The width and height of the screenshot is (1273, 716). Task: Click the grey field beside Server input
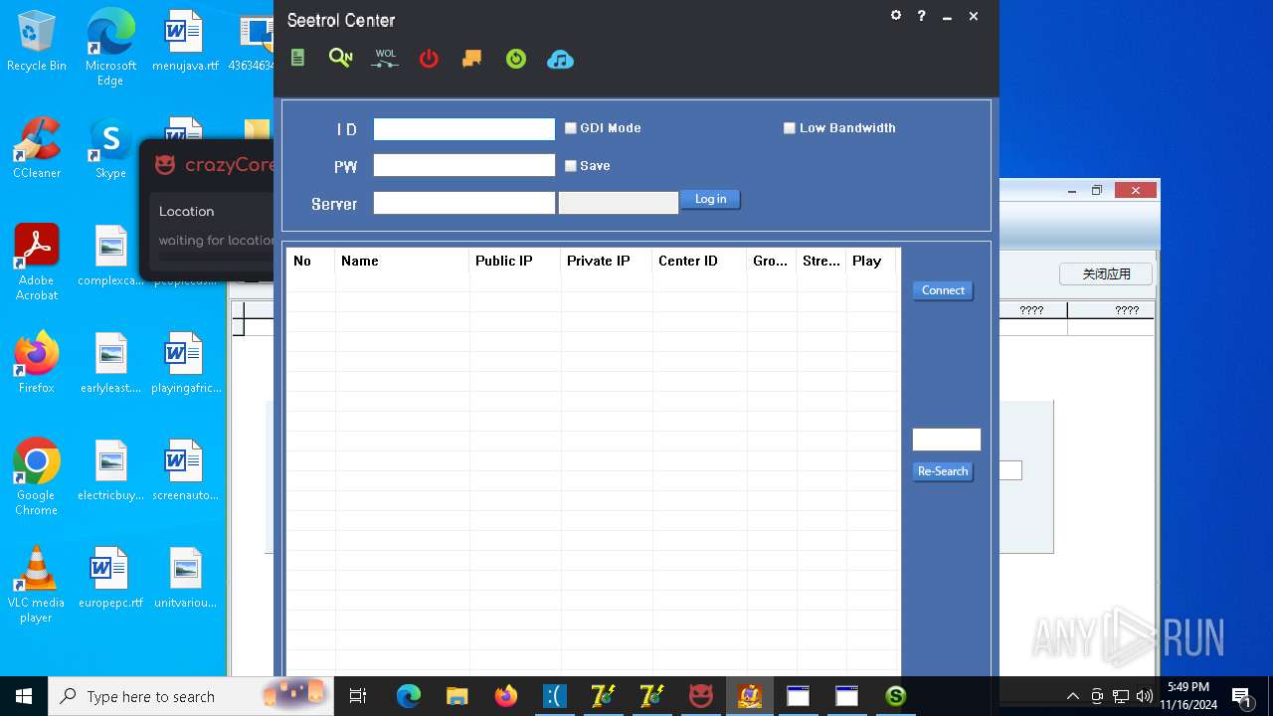(619, 203)
